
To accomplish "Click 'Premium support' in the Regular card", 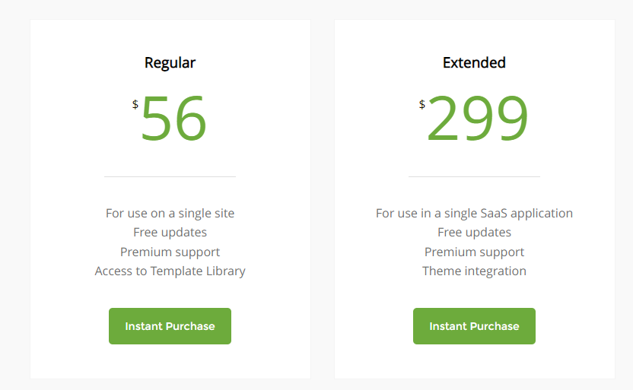I will pos(170,252).
